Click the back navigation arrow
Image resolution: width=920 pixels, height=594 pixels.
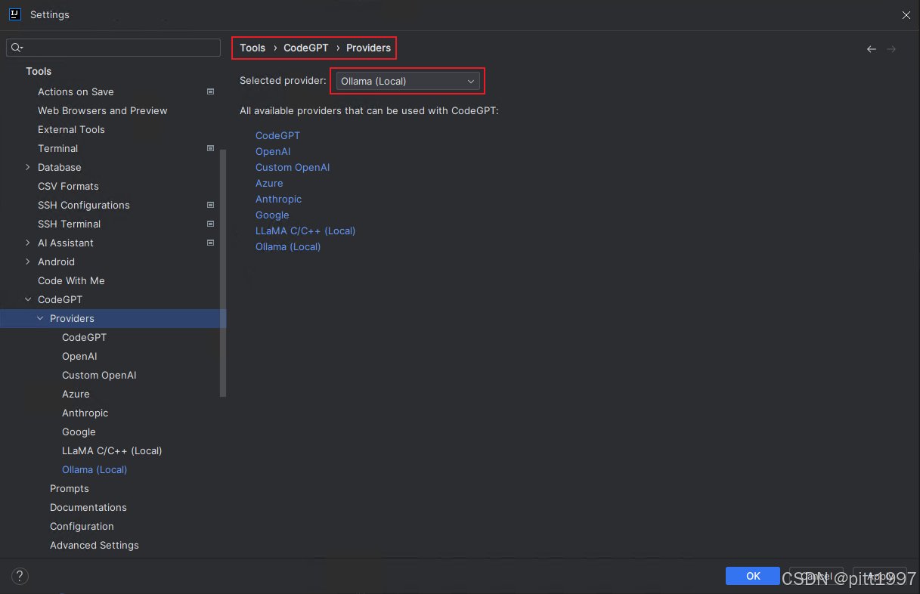(x=871, y=48)
